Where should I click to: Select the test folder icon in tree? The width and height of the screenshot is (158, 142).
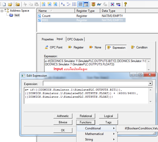point(11,15)
